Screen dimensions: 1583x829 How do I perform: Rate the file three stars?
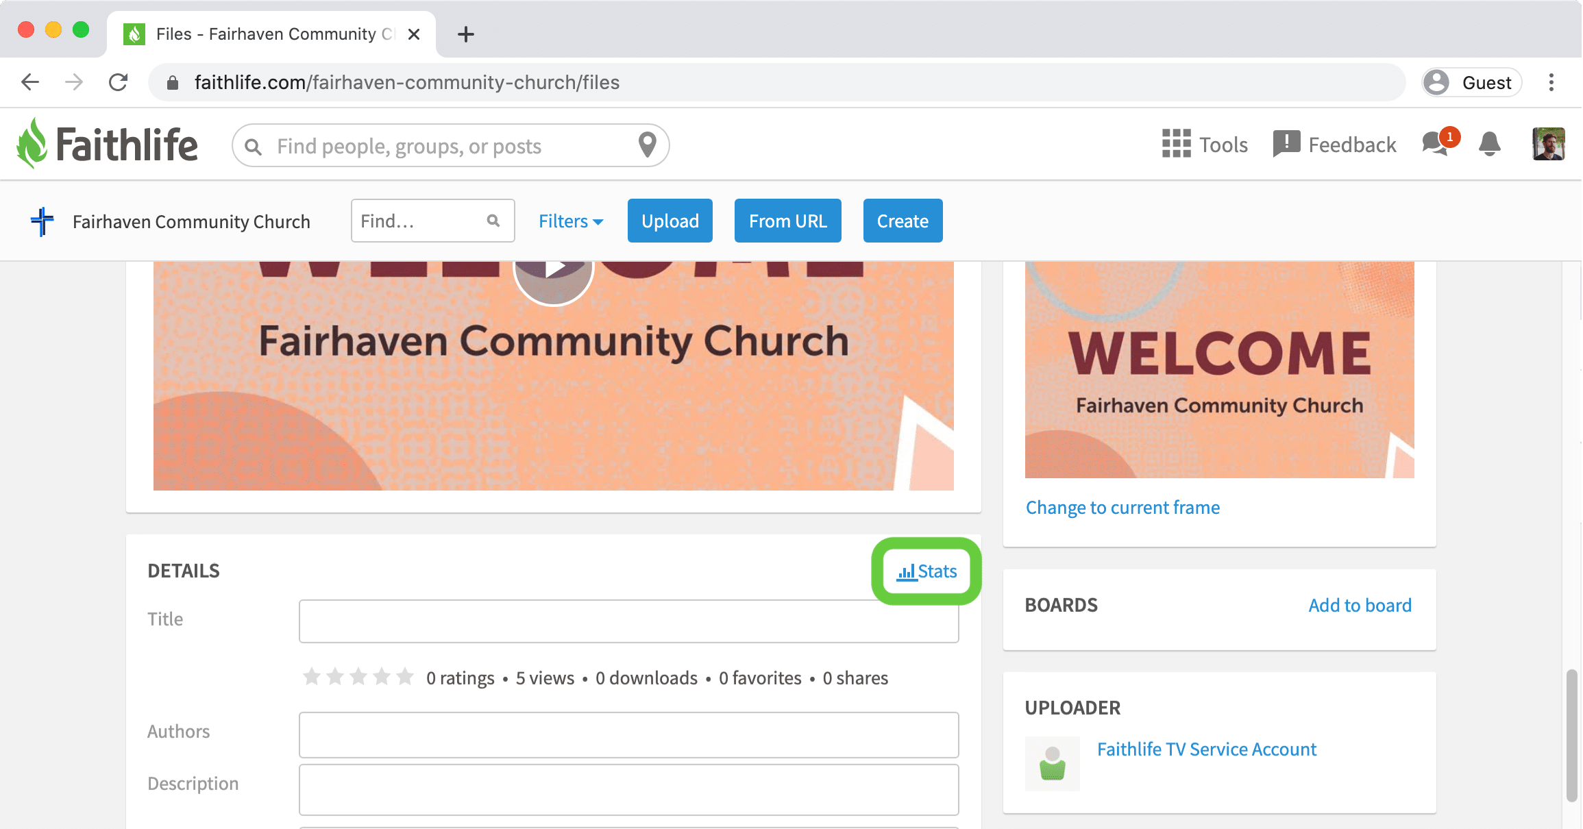pos(358,677)
